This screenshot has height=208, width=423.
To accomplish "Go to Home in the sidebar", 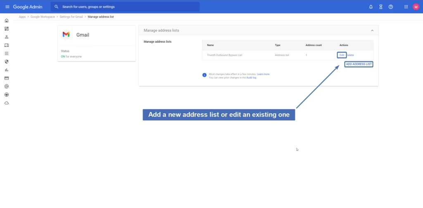I will tap(7, 21).
